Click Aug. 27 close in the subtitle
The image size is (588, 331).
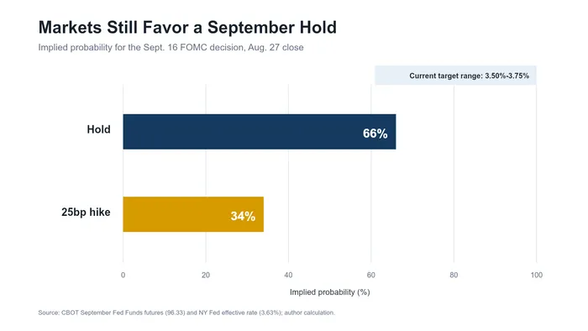click(276, 48)
